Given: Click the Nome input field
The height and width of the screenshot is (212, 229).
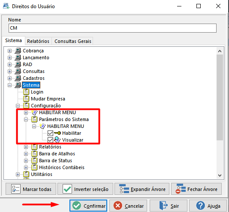Looking at the screenshot, I should [x=112, y=28].
